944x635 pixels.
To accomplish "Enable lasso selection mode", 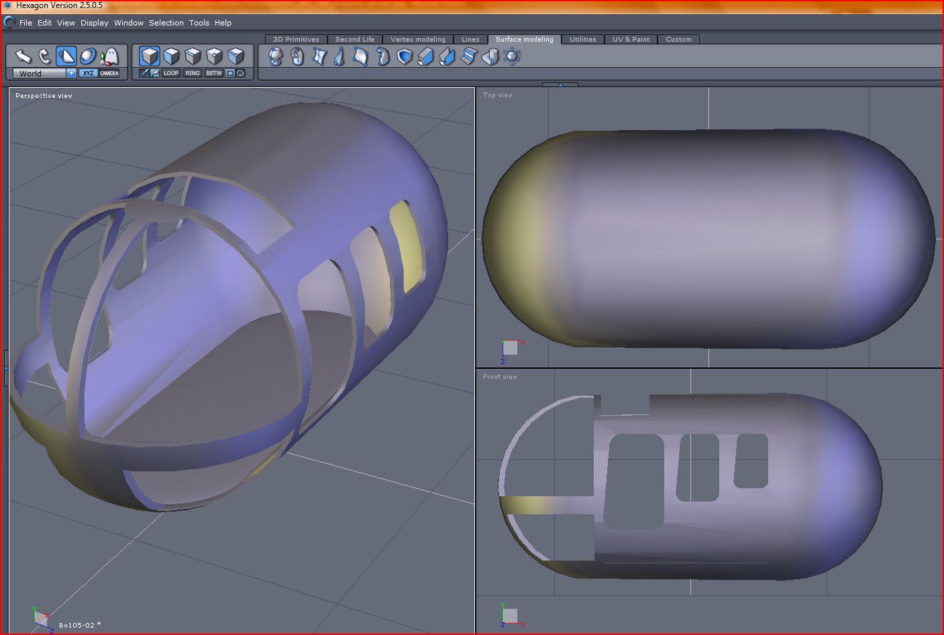I will pyautogui.click(x=240, y=73).
